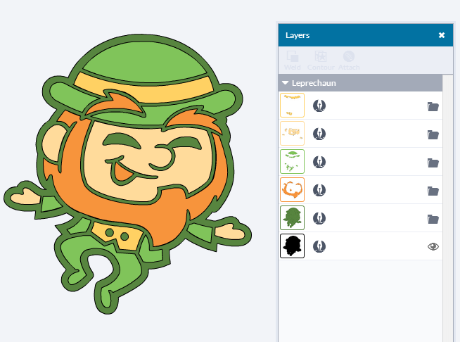This screenshot has height=342, width=460.
Task: Select the orange beard layer thumbnail
Action: 292,189
